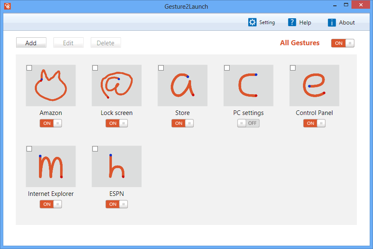Turn off the Store gesture switch
Viewport: 373px width, 249px height.
coord(182,123)
